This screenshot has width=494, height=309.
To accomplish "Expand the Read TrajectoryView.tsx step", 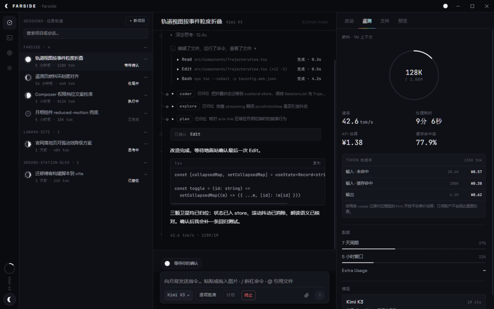I will pos(249,60).
